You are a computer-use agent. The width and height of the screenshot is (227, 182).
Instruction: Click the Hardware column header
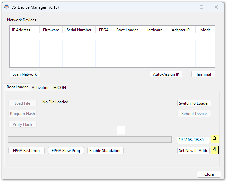pyautogui.click(x=154, y=30)
